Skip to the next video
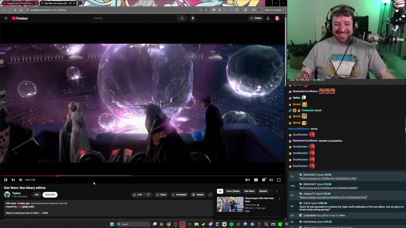 click(13, 180)
